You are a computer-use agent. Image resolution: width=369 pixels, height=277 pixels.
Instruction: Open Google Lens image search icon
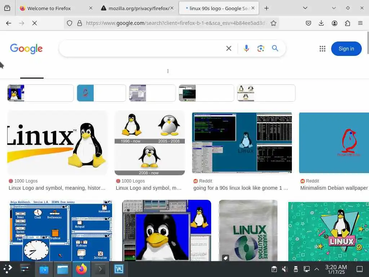261,49
